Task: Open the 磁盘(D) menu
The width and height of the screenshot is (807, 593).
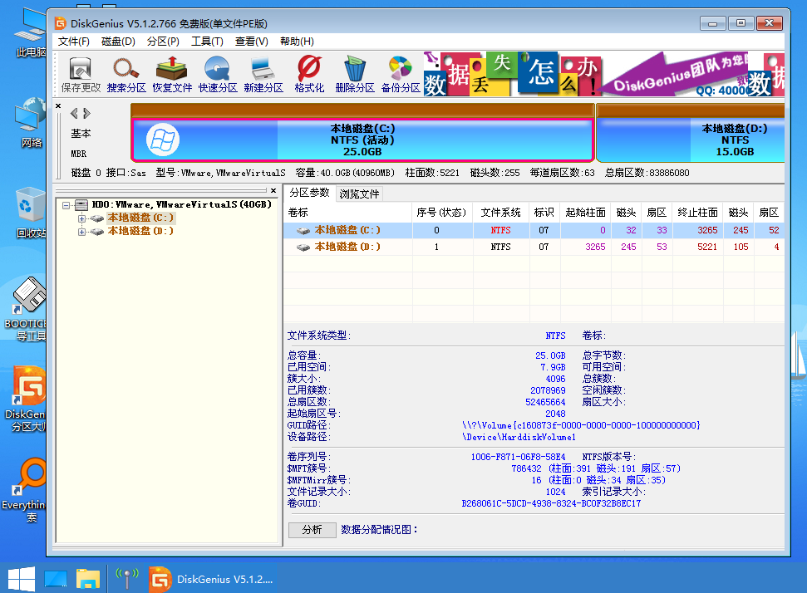Action: coord(118,42)
